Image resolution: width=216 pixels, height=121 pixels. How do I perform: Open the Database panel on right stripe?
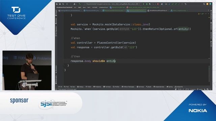[x=211, y=26]
